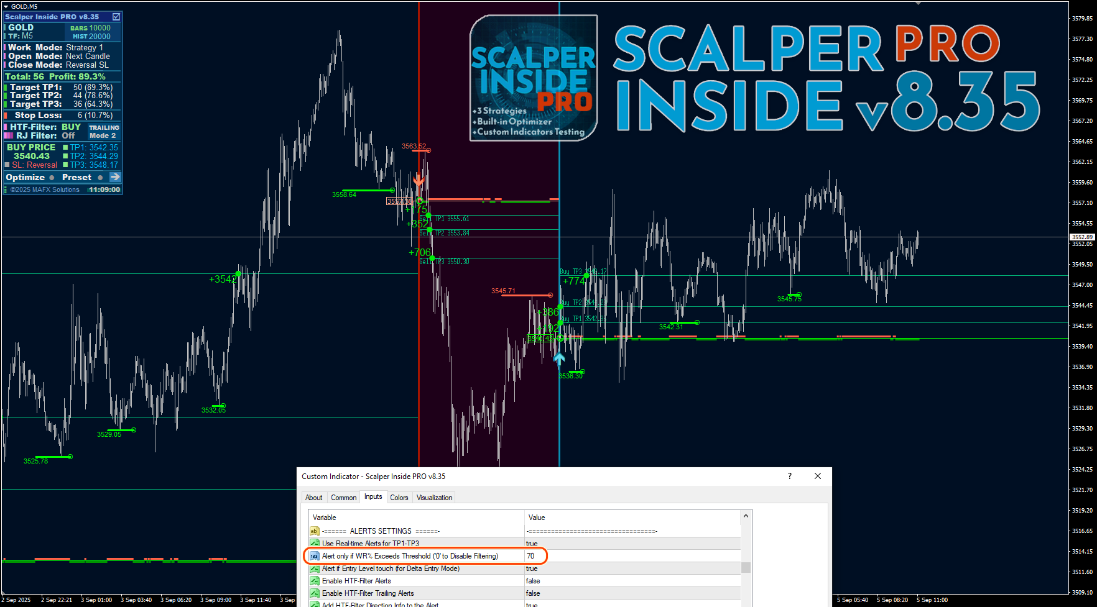
Task: Toggle the TP2 3544.29 green square
Action: 65,156
